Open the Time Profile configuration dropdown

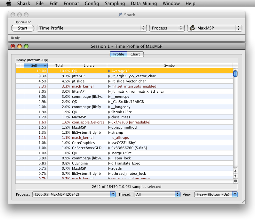point(92,28)
